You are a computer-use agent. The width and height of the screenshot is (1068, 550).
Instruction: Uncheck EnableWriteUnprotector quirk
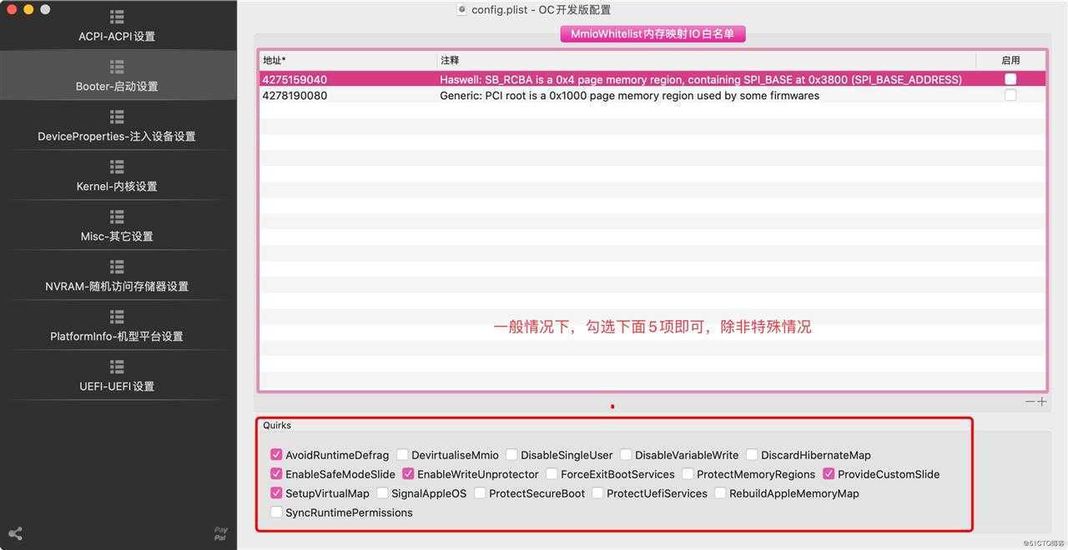click(x=408, y=474)
